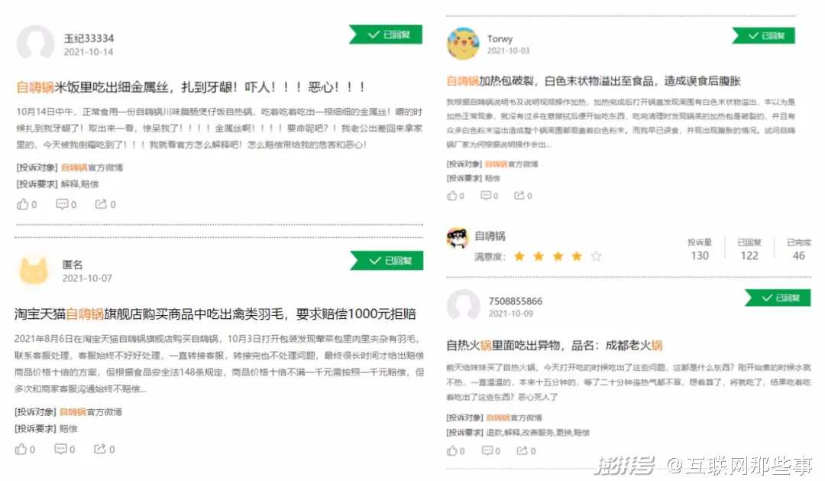Click 已回复 badge on 玉纪33334's post
The width and height of the screenshot is (825, 481).
(x=386, y=34)
